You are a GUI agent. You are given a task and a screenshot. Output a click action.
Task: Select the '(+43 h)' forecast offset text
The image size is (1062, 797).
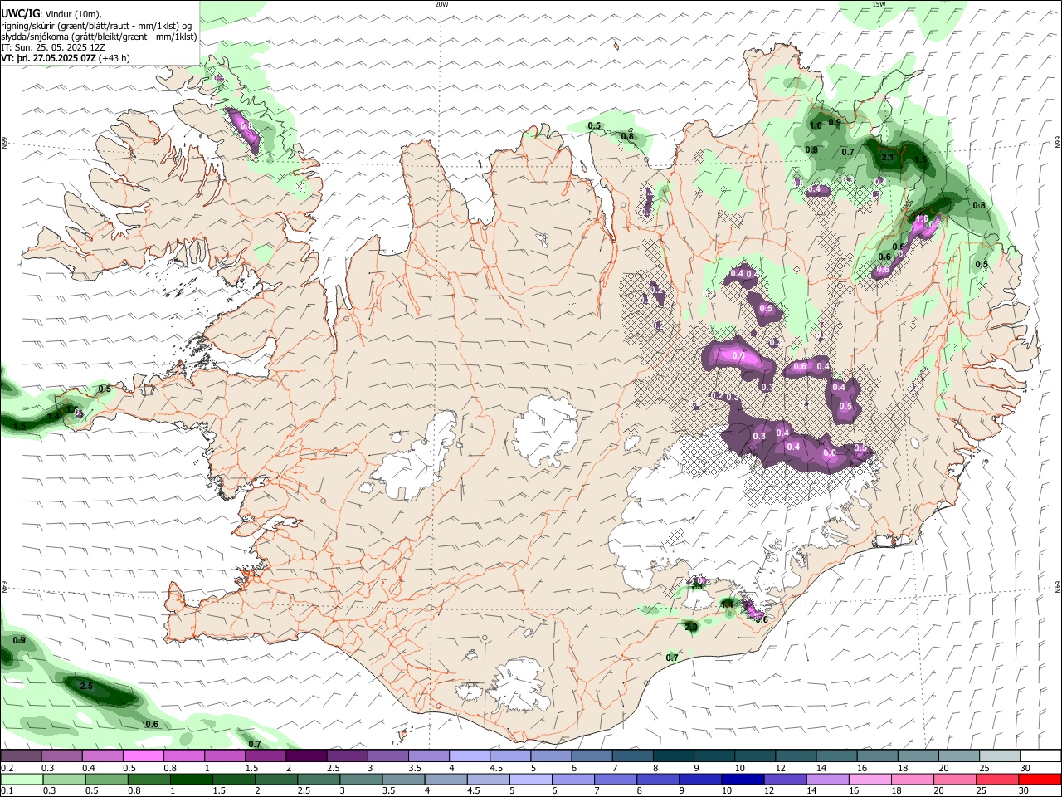[114, 58]
